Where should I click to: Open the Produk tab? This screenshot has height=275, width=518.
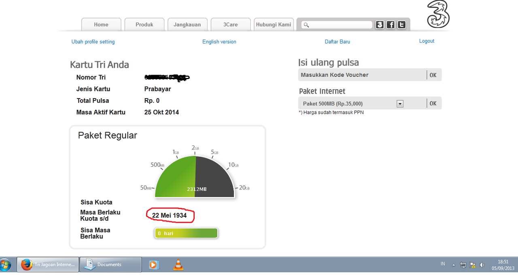pyautogui.click(x=144, y=25)
